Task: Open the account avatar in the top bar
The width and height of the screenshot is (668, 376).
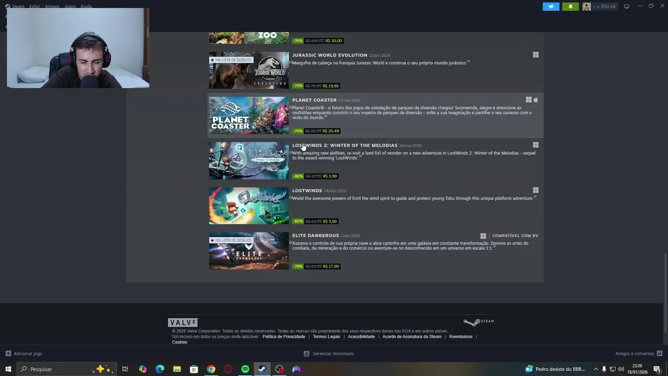Action: [x=587, y=6]
